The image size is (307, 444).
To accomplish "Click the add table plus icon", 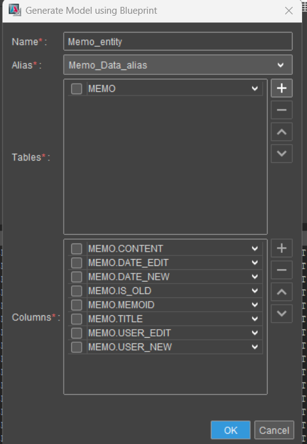I will 281,88.
